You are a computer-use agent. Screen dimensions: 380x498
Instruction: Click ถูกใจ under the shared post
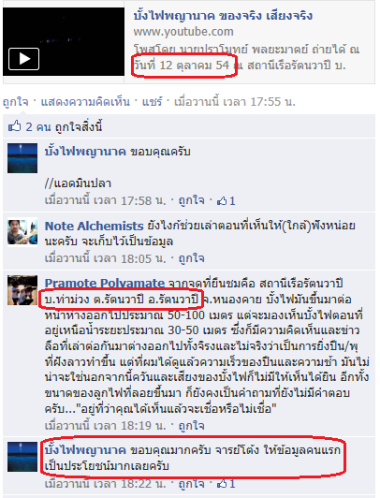coord(16,102)
